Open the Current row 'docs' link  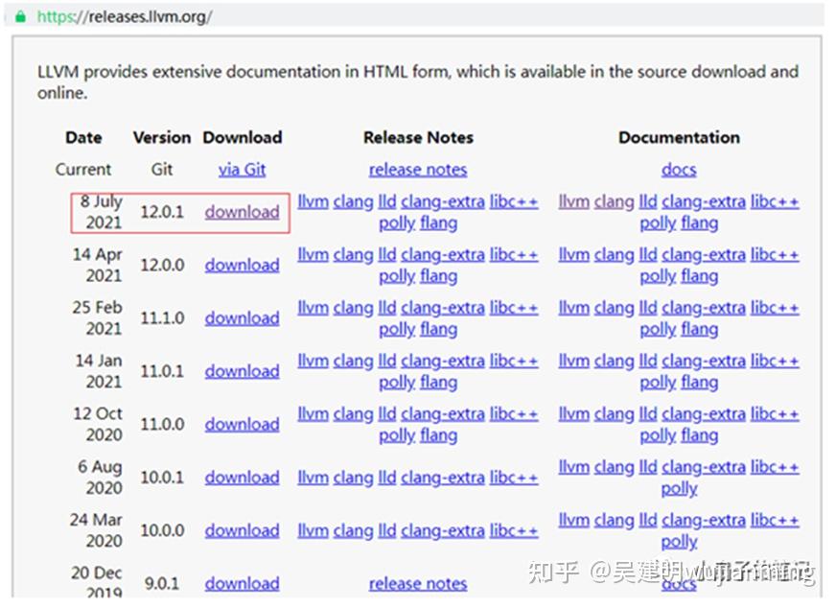click(679, 170)
